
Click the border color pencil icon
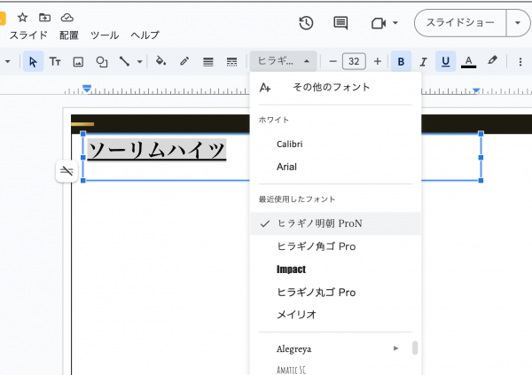[184, 61]
